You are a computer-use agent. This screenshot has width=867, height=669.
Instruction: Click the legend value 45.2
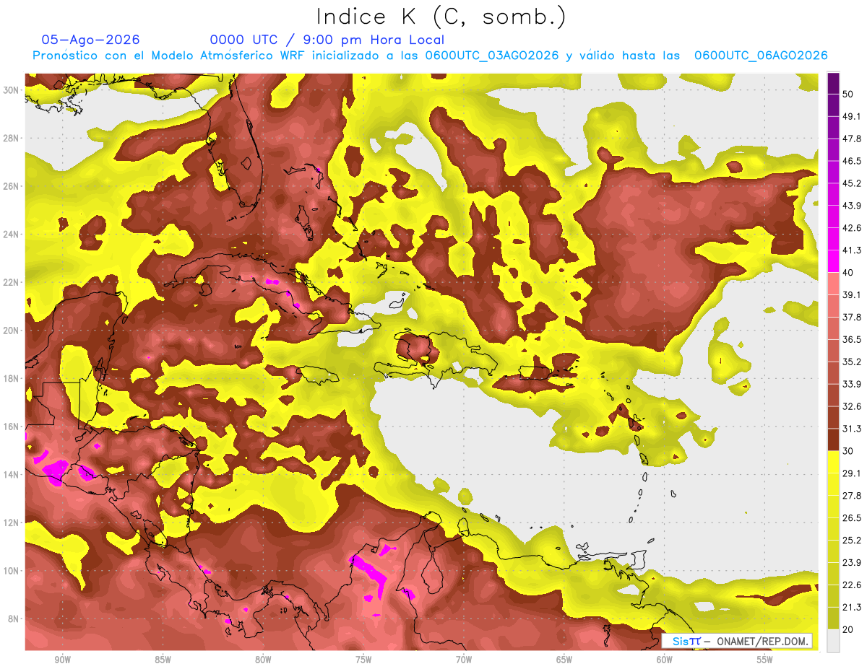851,183
